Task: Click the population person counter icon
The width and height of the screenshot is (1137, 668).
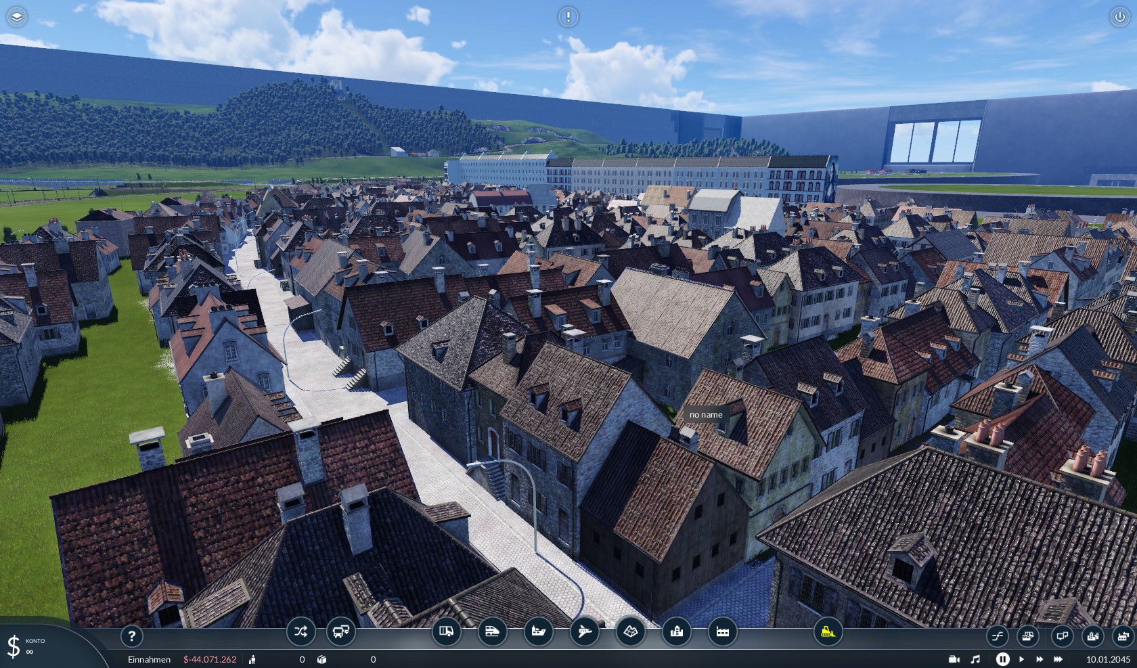Action: [x=252, y=659]
